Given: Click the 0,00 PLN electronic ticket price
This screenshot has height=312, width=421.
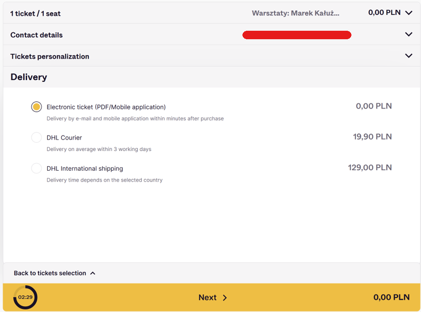Looking at the screenshot, I should click(x=374, y=106).
